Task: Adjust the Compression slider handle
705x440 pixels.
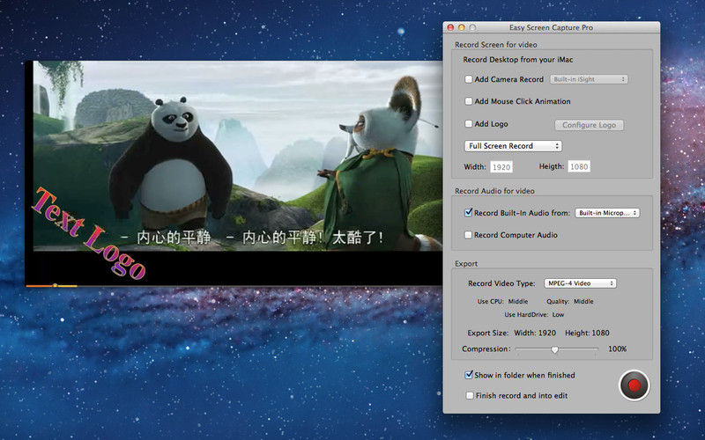Action: coord(555,349)
